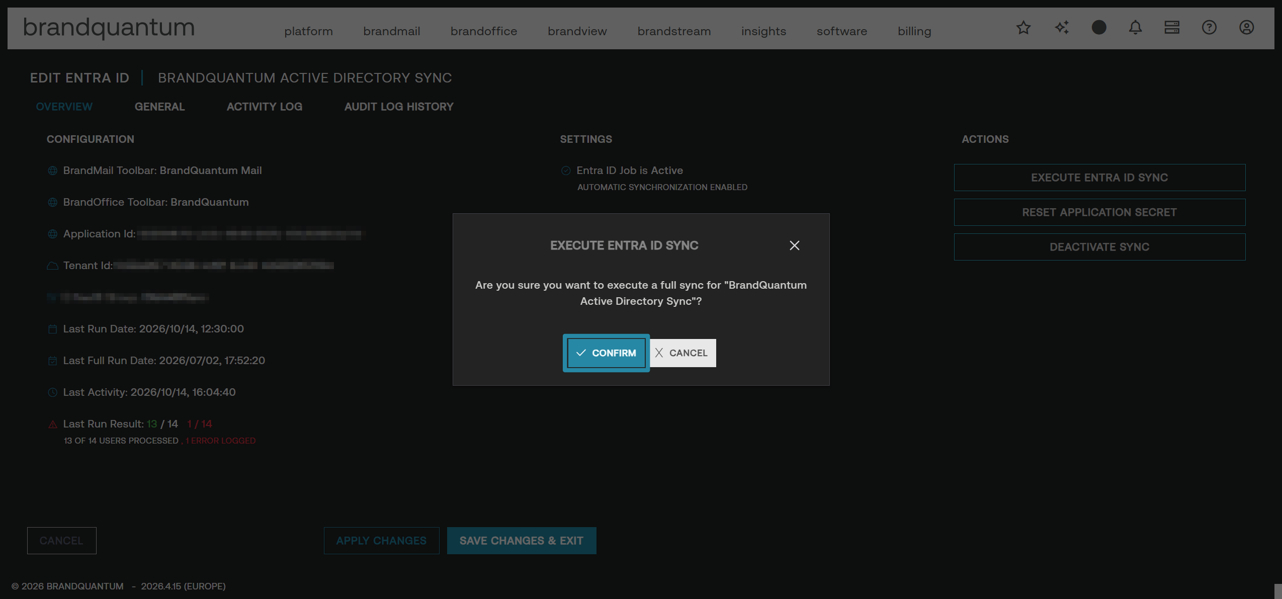Click the globe icon beside Application Id
The width and height of the screenshot is (1282, 599).
[x=52, y=234]
